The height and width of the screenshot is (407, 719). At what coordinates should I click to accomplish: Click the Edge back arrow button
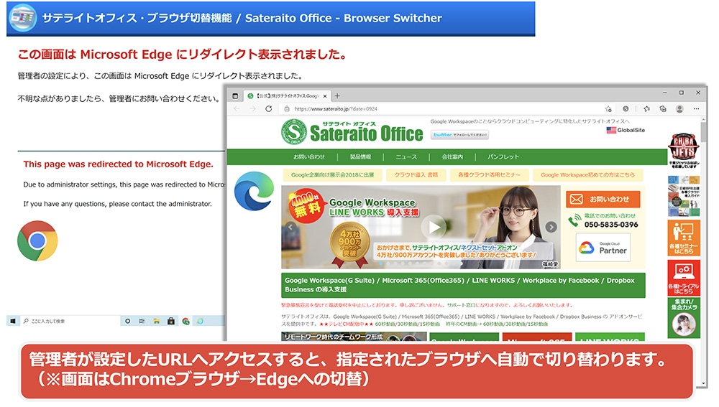pos(237,109)
